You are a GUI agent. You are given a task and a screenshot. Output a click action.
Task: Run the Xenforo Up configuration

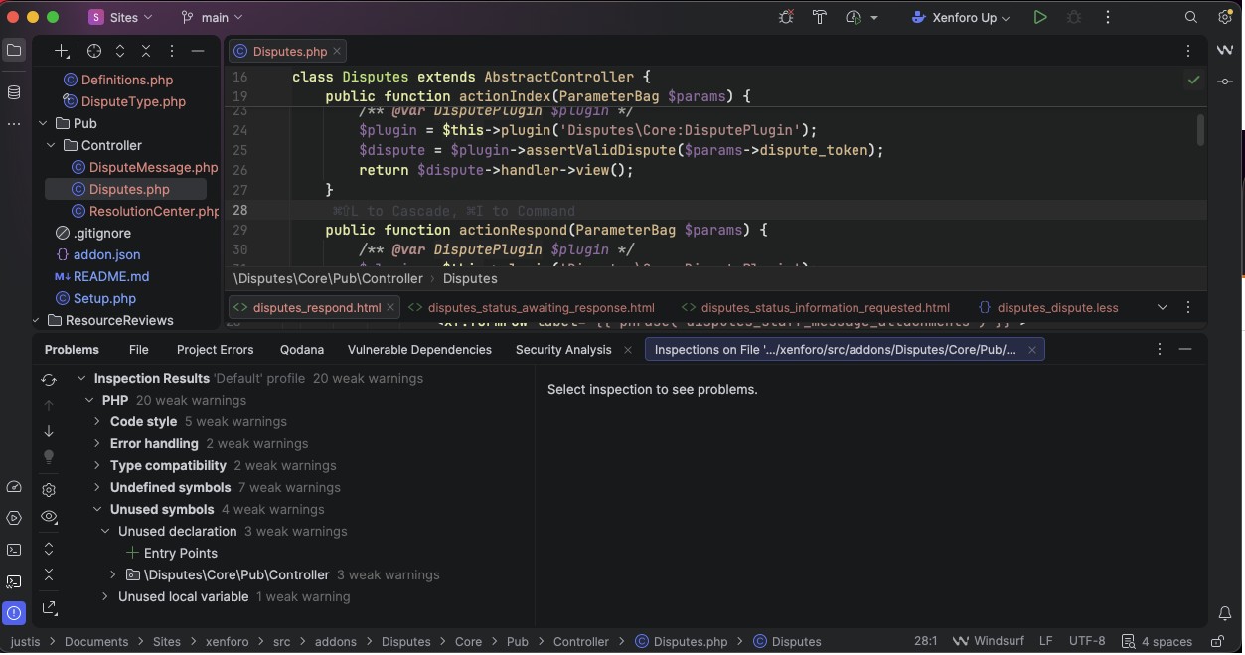[x=1040, y=17]
